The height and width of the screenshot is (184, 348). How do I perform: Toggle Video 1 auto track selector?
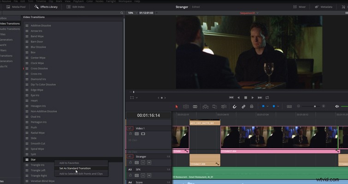pos(137,134)
